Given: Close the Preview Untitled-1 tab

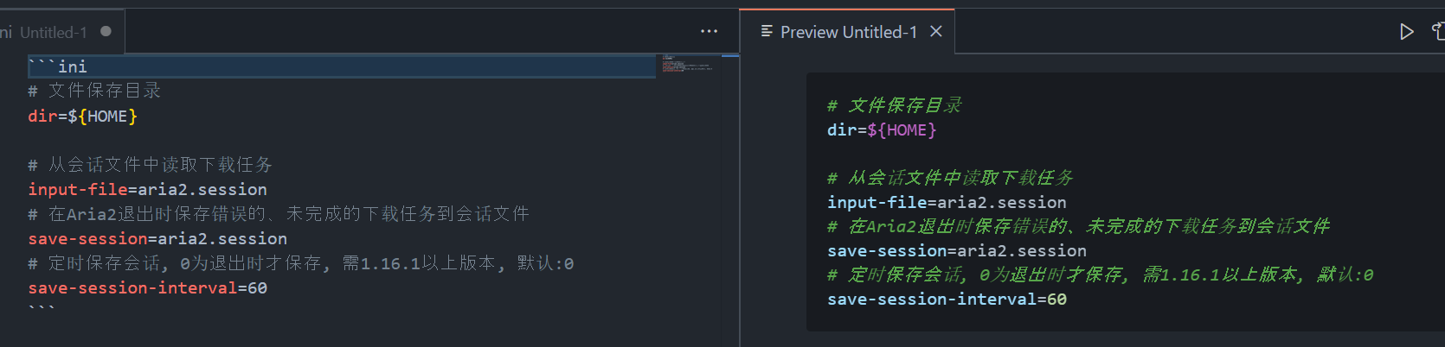Looking at the screenshot, I should tap(935, 32).
